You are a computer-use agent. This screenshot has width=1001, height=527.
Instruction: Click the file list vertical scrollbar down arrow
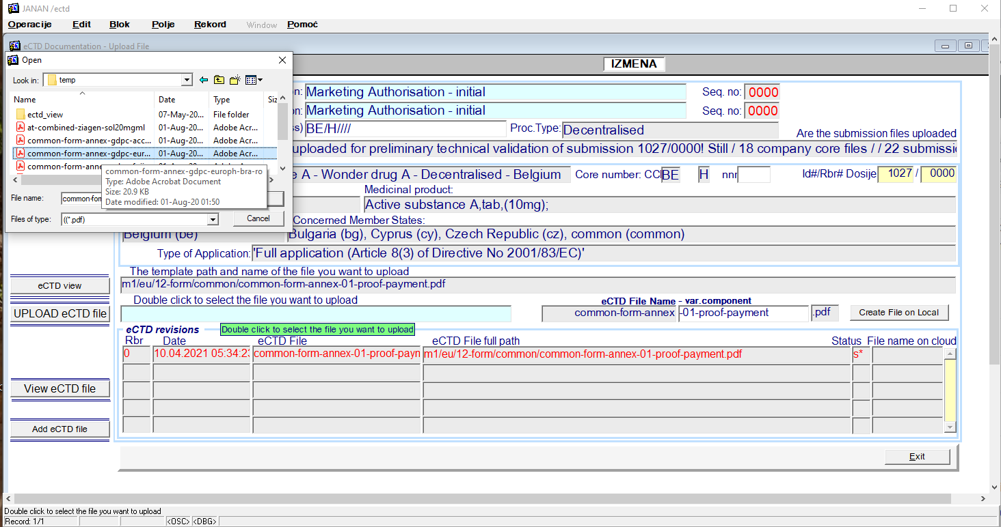(x=282, y=168)
